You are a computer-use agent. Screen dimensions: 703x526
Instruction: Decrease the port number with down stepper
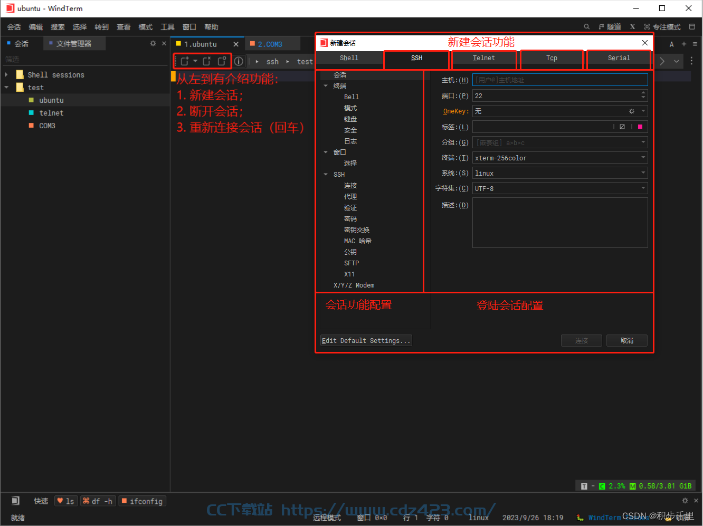pos(643,98)
